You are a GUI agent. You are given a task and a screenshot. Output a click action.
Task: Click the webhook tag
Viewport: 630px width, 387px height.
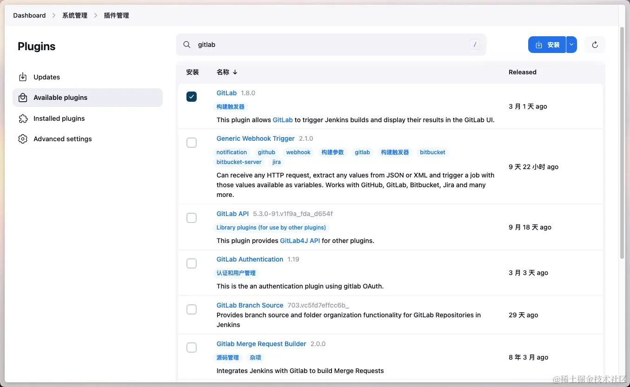(x=298, y=152)
